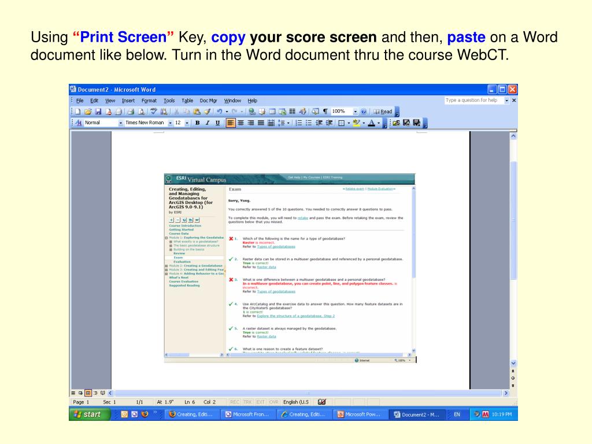Open the Insert menu
Image resolution: width=592 pixels, height=444 pixels.
tap(128, 101)
